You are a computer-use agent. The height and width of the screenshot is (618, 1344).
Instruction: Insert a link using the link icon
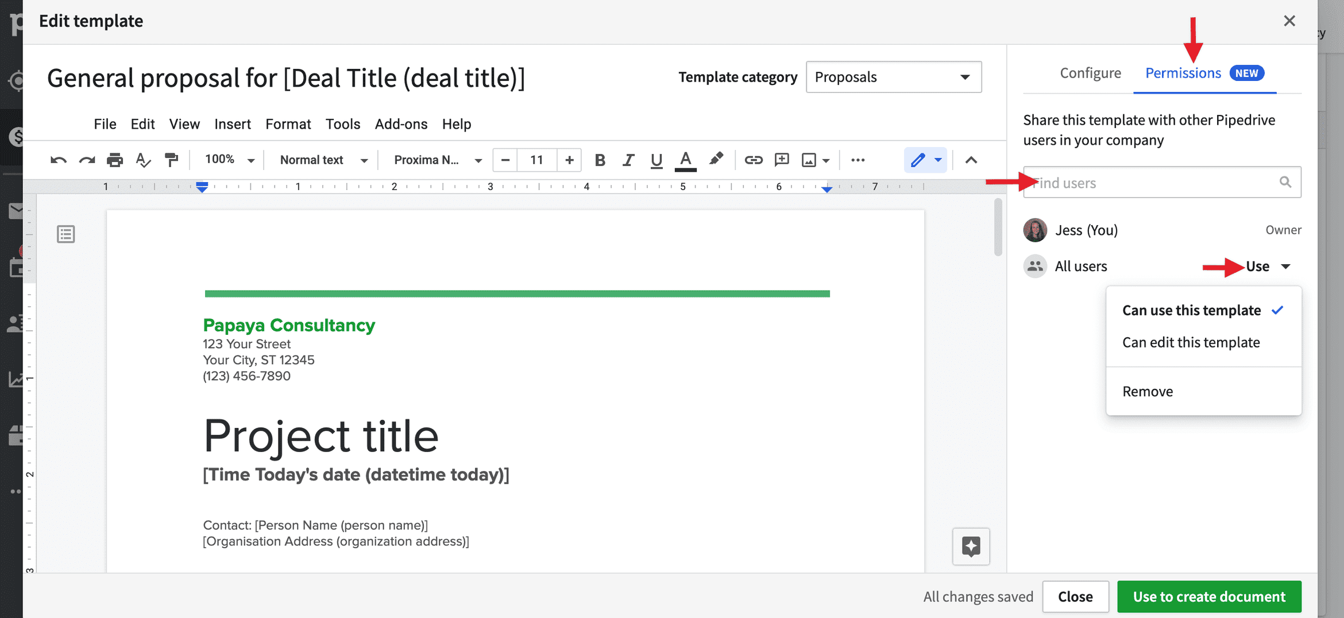pos(753,160)
